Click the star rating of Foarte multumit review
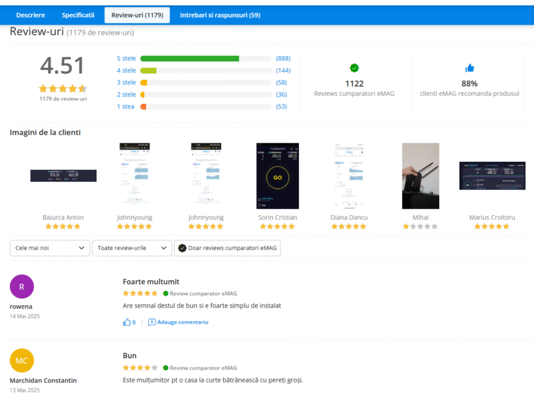Image resolution: width=534 pixels, height=393 pixels. coord(140,293)
